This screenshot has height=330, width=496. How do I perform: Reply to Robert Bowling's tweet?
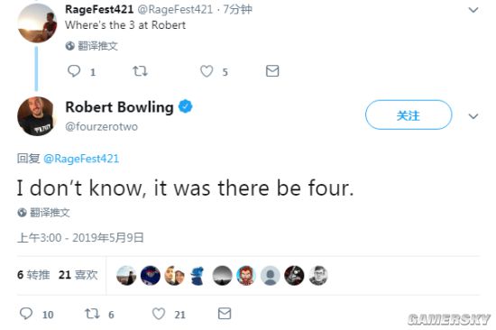coord(26,314)
